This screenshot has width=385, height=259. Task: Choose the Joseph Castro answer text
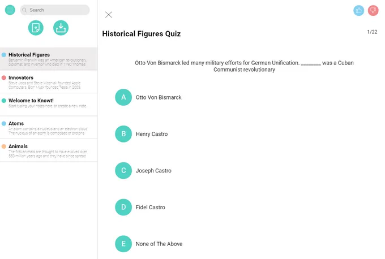coord(153,171)
